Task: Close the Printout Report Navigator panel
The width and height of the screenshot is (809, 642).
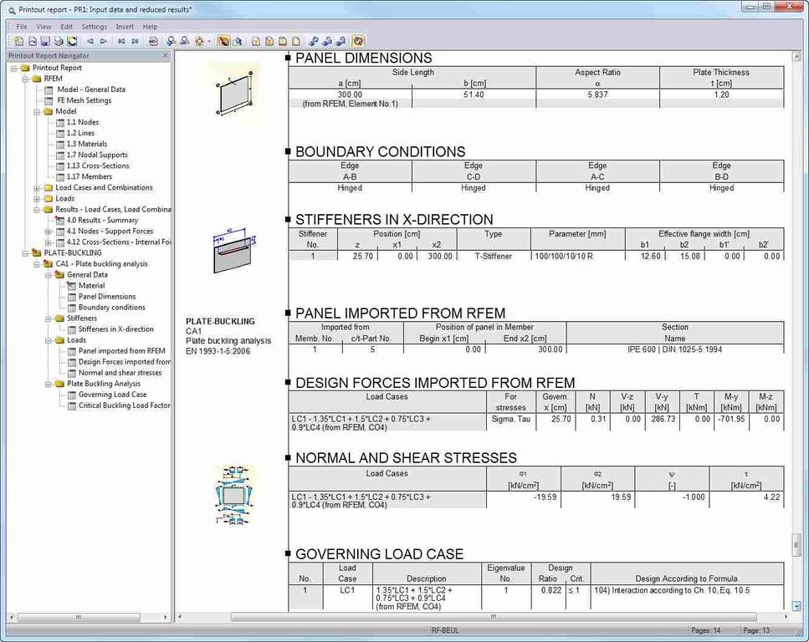Action: [x=165, y=56]
